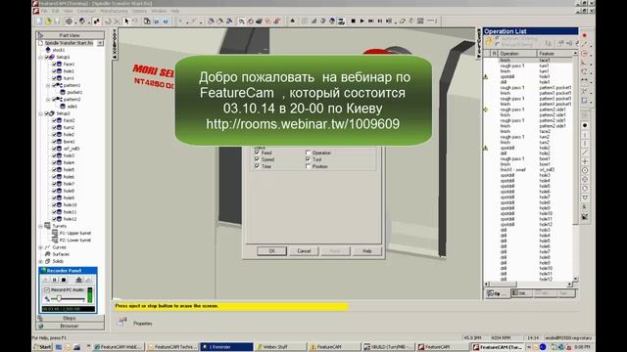
Task: Click the Steps panel icon
Action: click(40, 318)
